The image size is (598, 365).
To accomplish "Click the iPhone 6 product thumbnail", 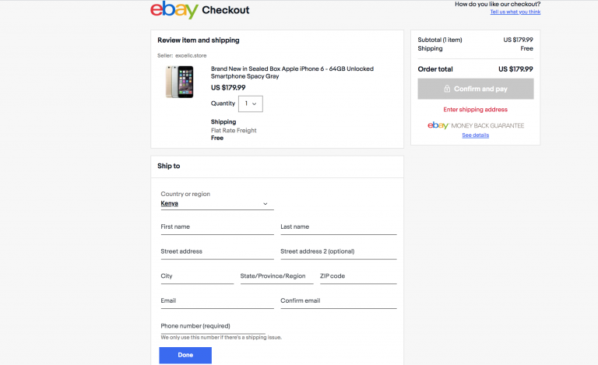I will [x=179, y=82].
